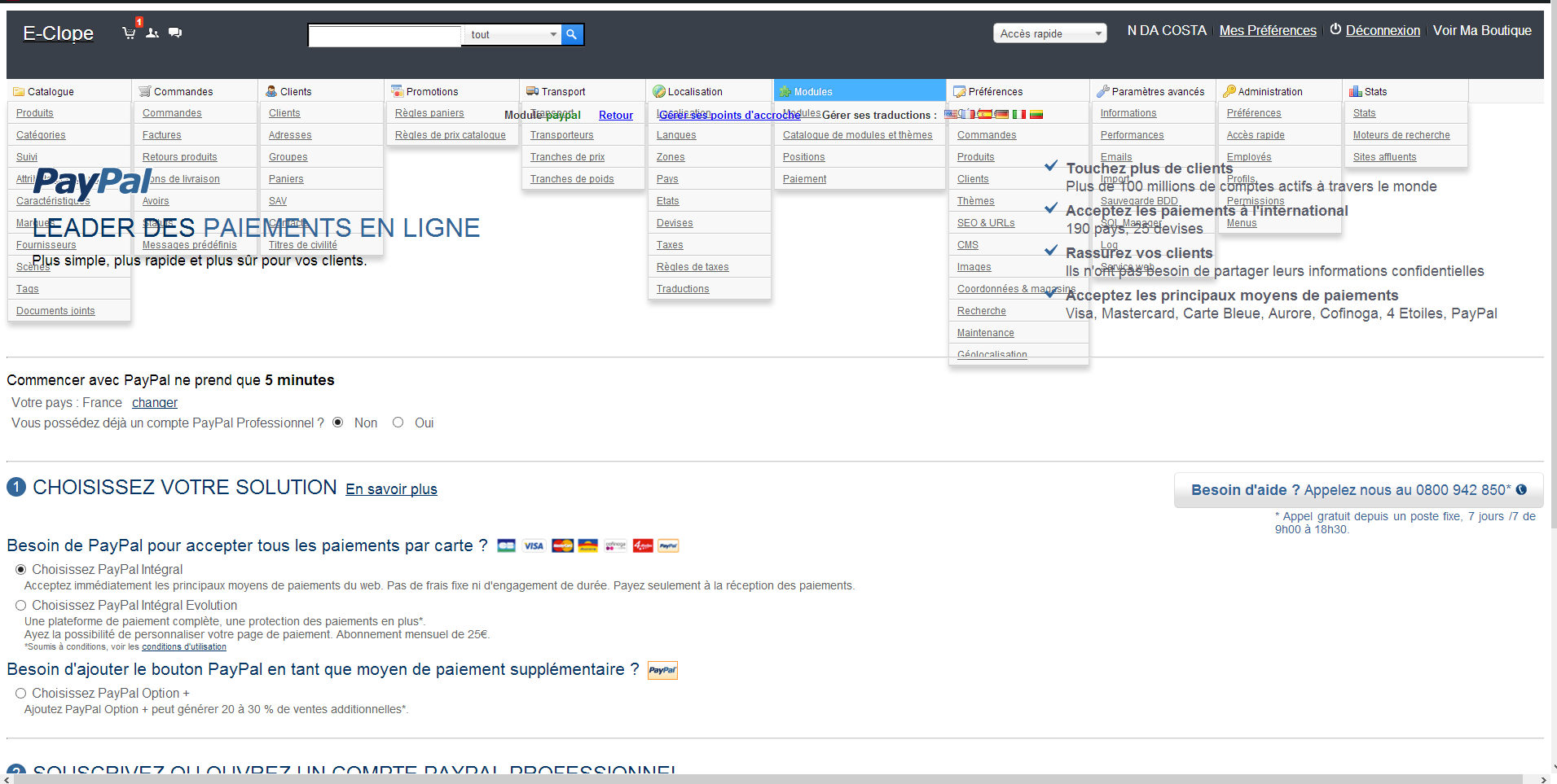Open Moteurs de recherche under Stats

pos(1401,135)
